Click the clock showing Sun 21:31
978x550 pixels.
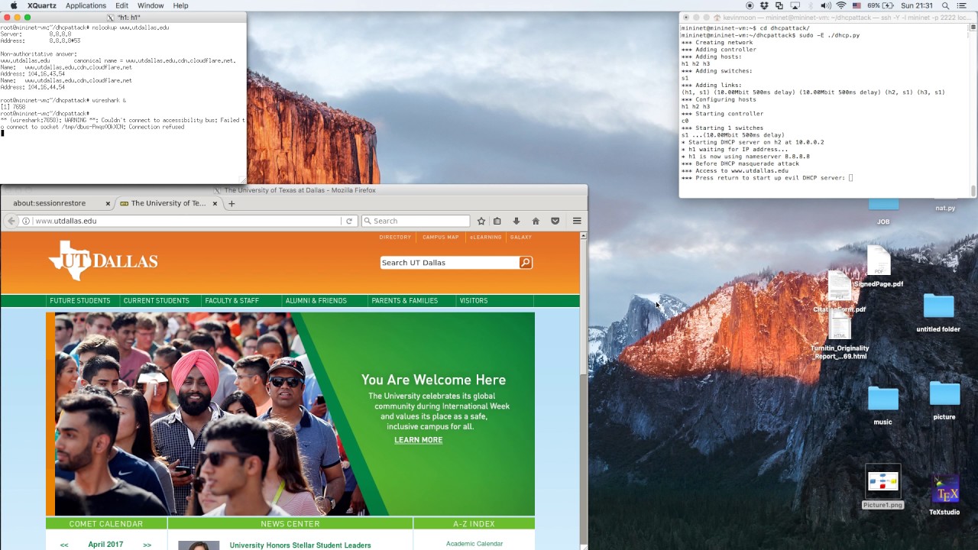(918, 5)
